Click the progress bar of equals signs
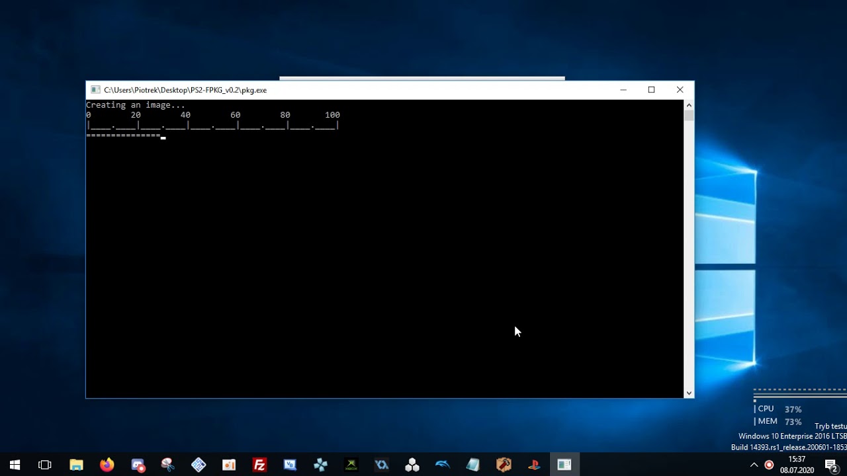The image size is (847, 476). point(123,136)
